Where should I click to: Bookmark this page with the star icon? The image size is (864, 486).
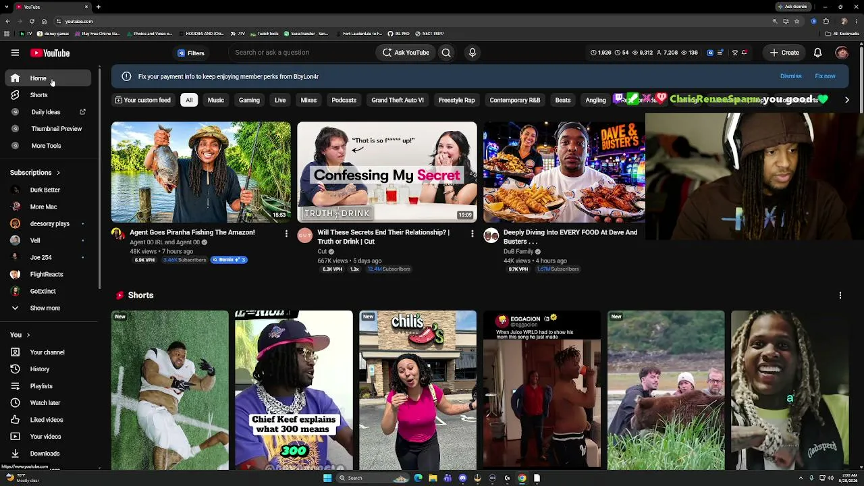796,21
